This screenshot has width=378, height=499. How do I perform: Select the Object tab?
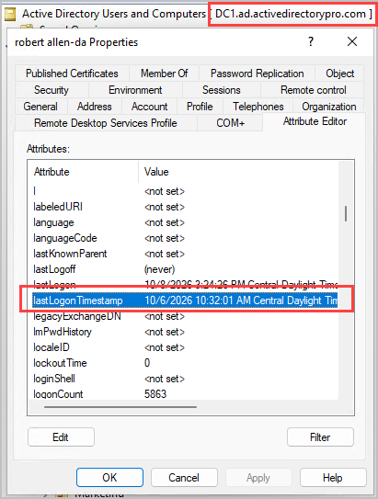pos(339,74)
